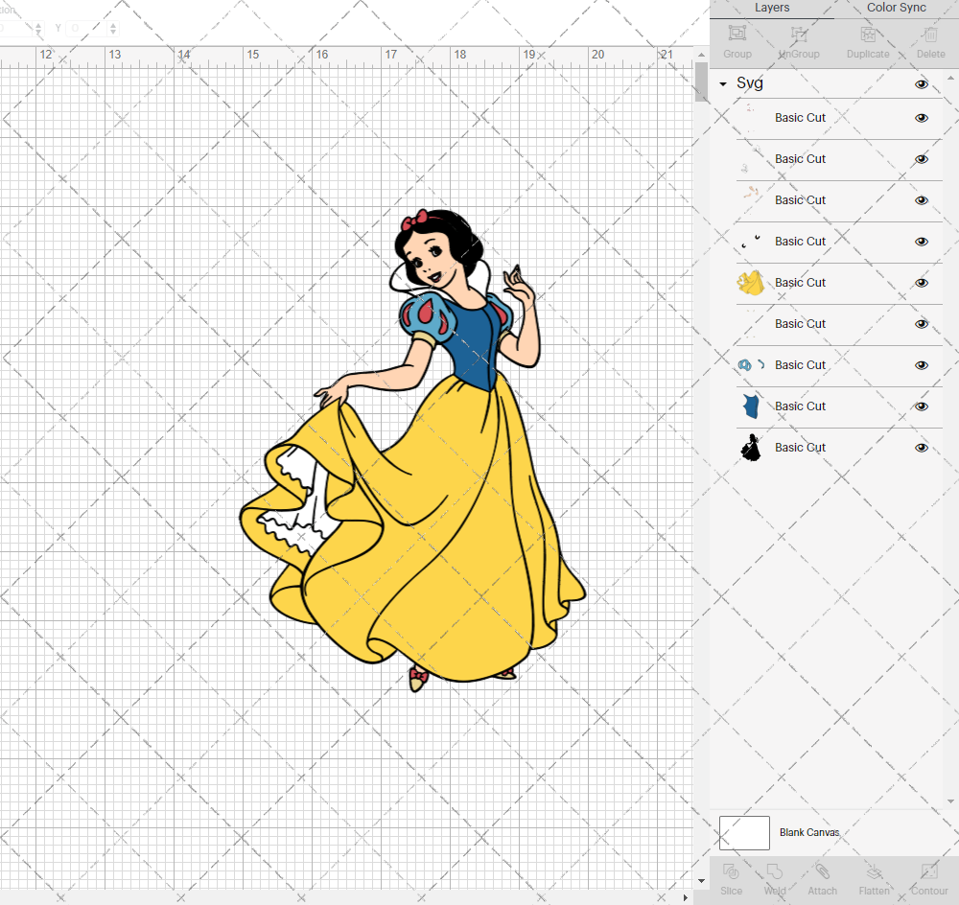
Task: Click Basic Cut label beside yellow dress thumbnail
Action: (x=800, y=283)
